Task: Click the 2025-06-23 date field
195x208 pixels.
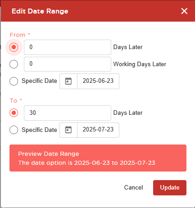Action: 98,81
